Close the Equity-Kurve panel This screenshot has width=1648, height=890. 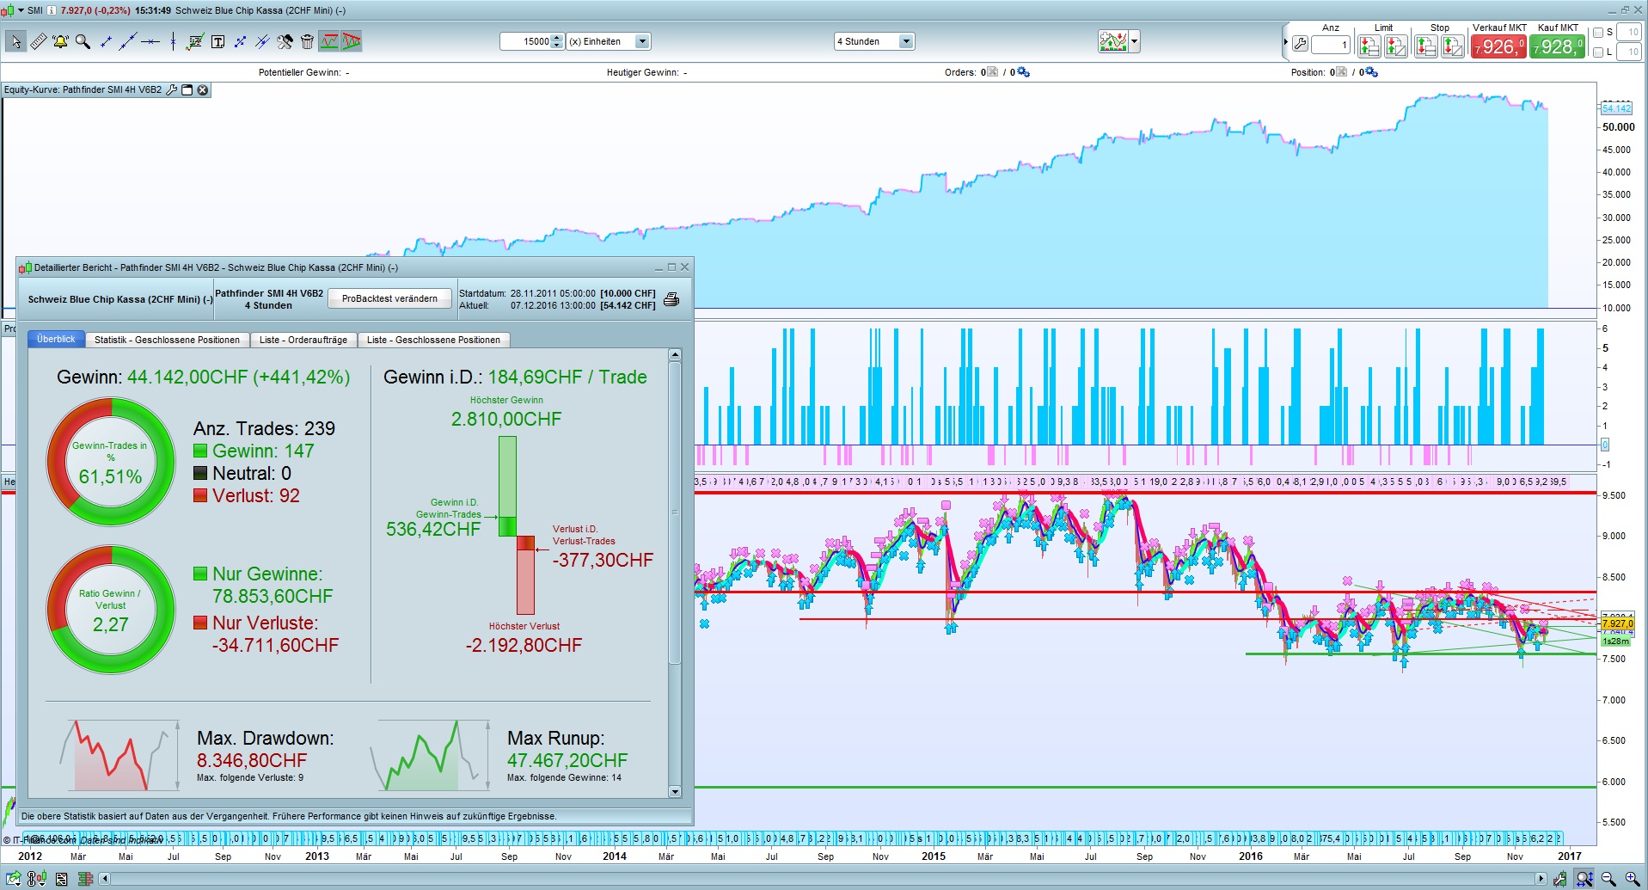pos(203,89)
